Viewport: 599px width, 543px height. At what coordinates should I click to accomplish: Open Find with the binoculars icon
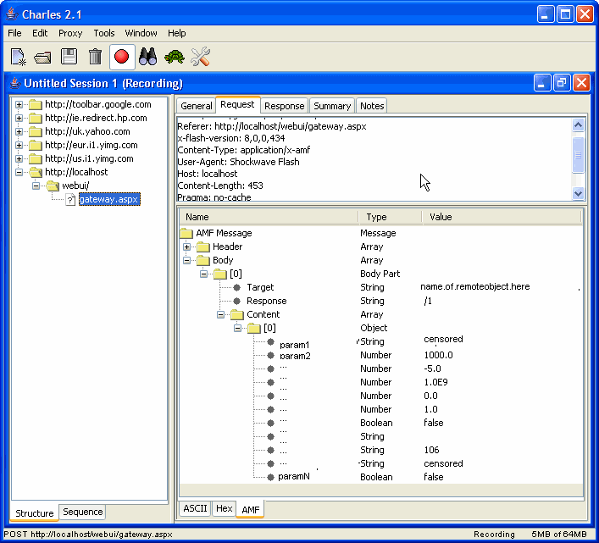pos(147,57)
